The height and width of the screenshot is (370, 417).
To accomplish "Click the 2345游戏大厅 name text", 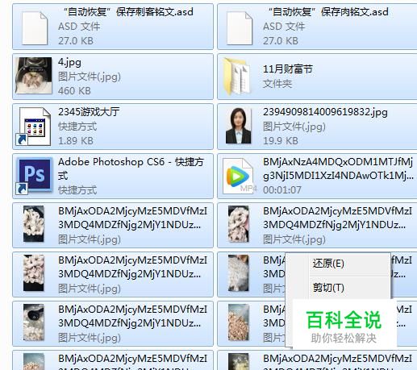I will tap(89, 112).
